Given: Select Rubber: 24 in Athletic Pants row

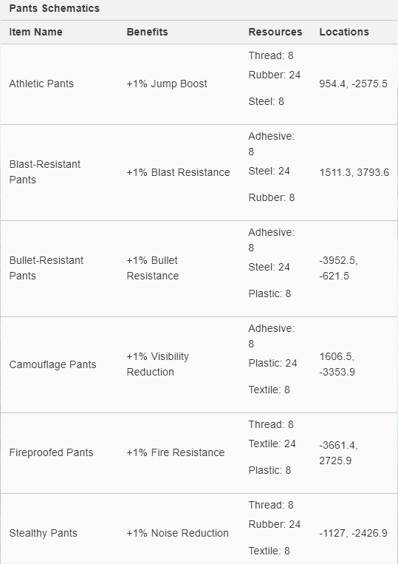Looking at the screenshot, I should [275, 75].
